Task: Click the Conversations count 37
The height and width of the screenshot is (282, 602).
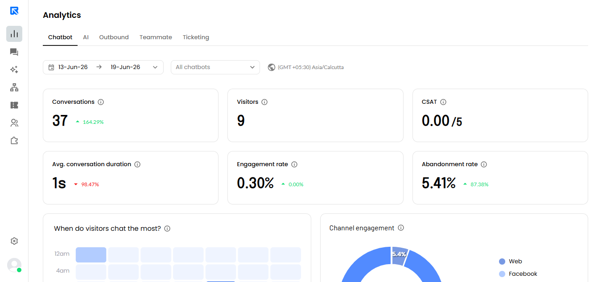Action: 60,121
